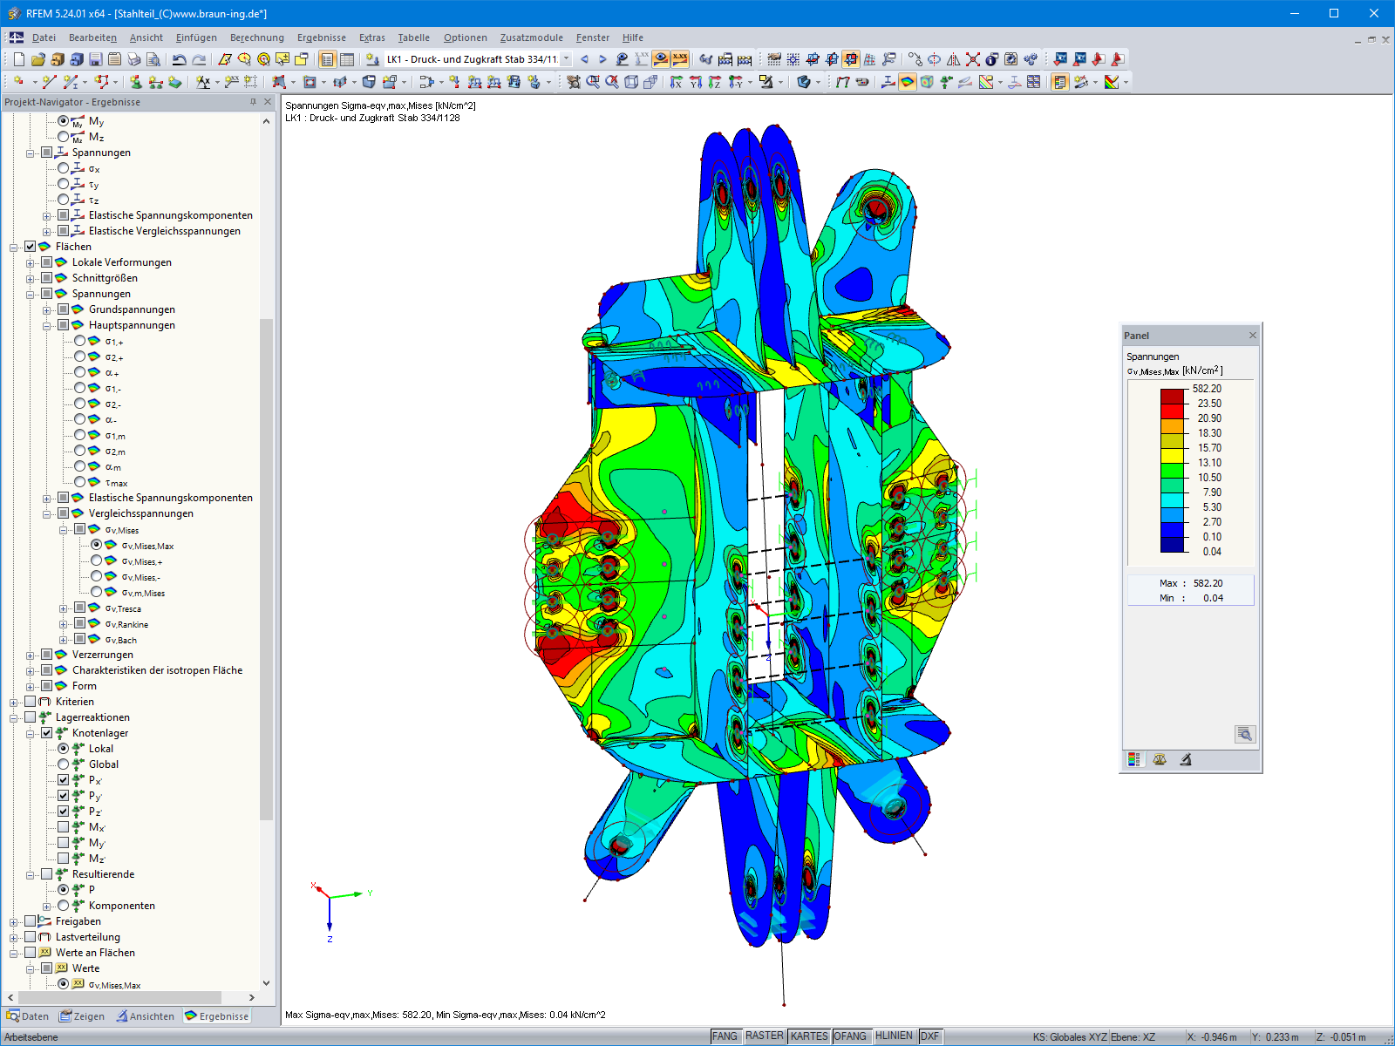
Task: Open the Berechnung menu
Action: 257,37
